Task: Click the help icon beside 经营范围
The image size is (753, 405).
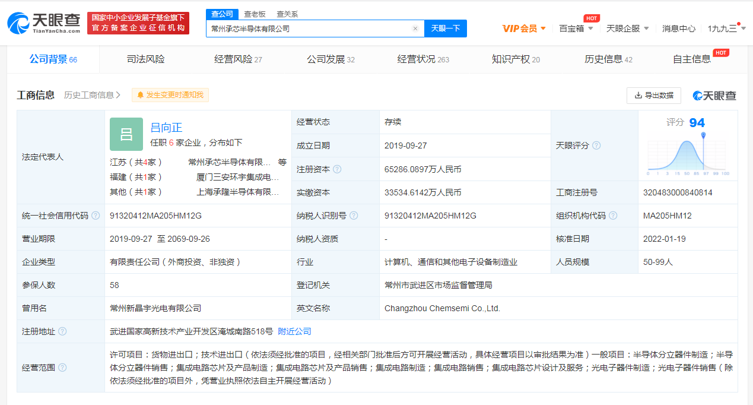Action: (x=62, y=368)
